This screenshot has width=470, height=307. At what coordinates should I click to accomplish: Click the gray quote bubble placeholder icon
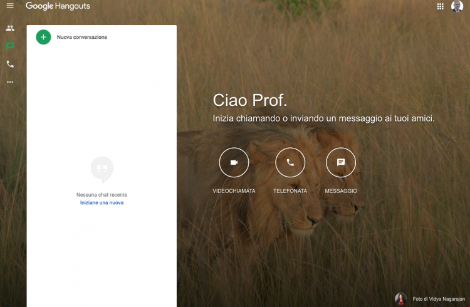(x=102, y=168)
